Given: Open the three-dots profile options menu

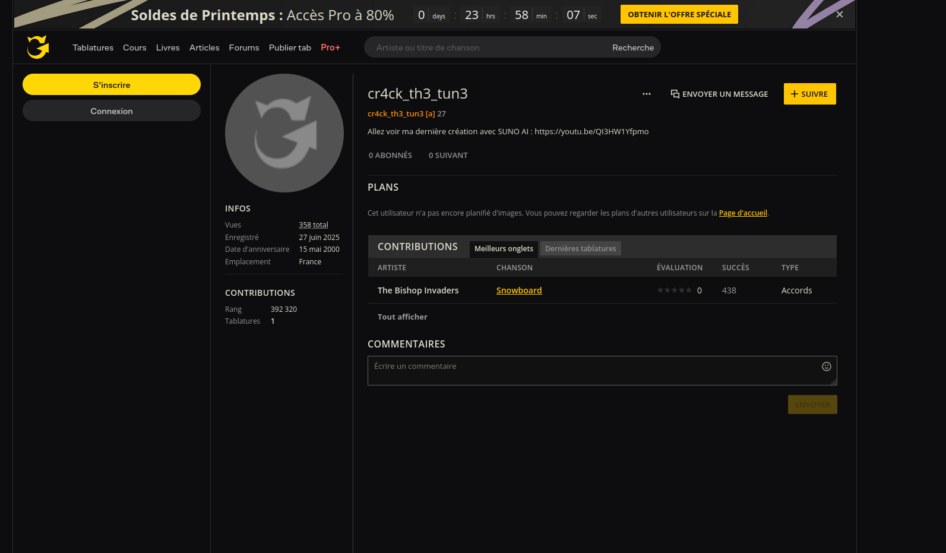Looking at the screenshot, I should [646, 94].
